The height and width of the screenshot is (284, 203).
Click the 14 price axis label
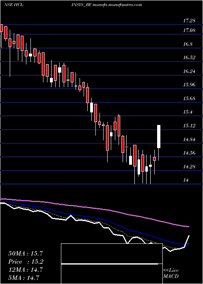click(186, 180)
